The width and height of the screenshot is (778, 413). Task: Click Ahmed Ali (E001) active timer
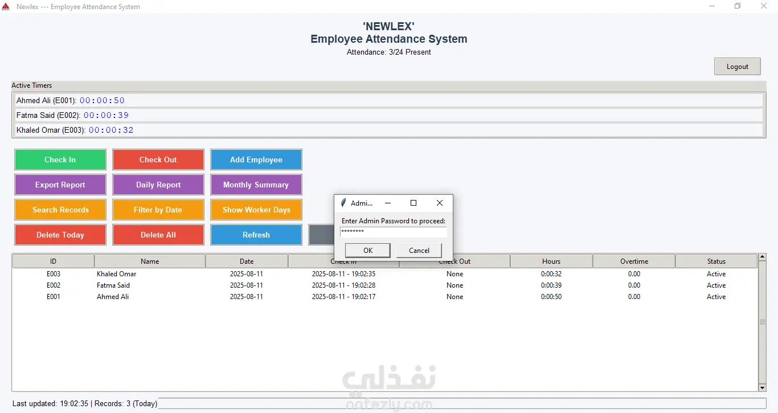coord(388,100)
